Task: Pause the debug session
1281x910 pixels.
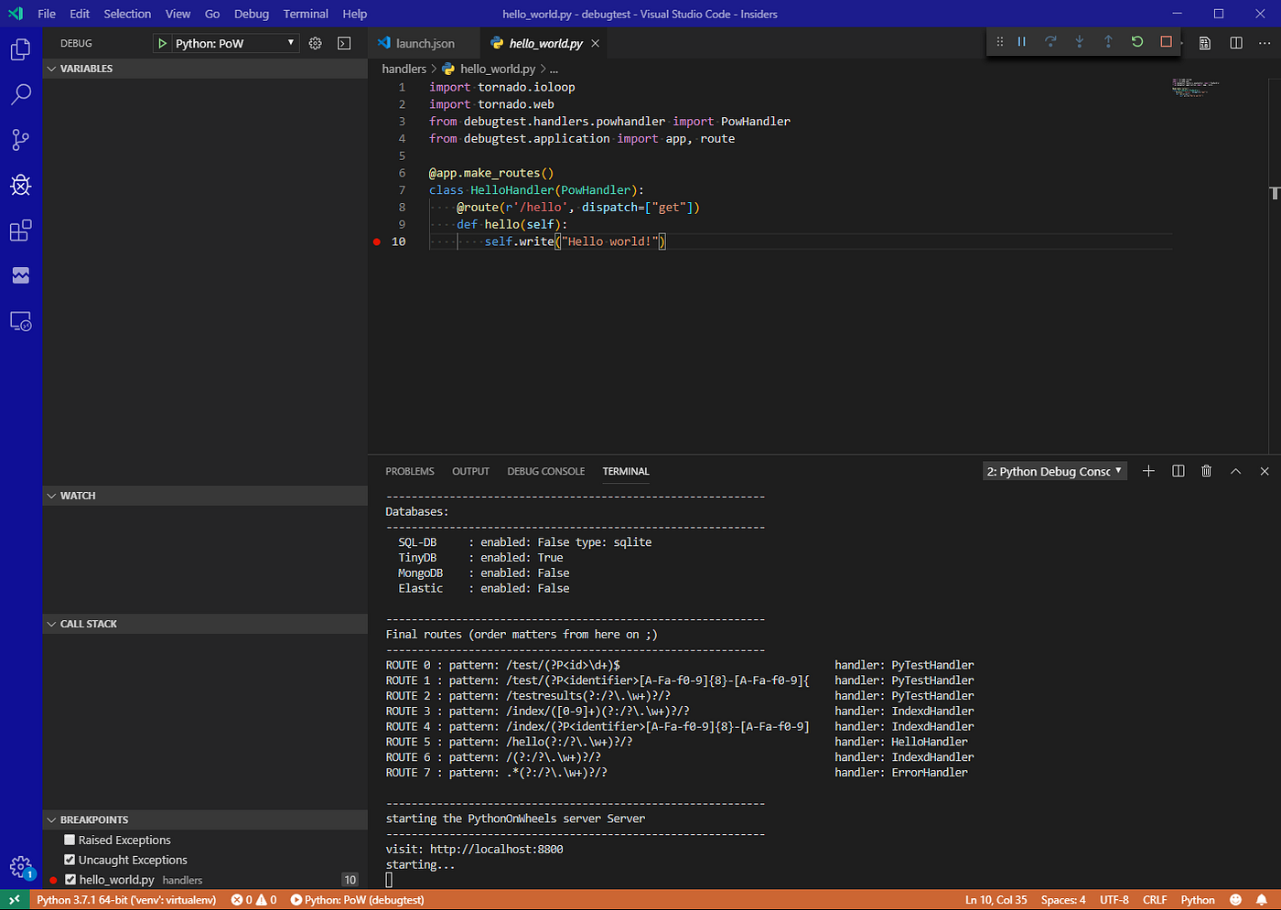Action: coord(1021,42)
